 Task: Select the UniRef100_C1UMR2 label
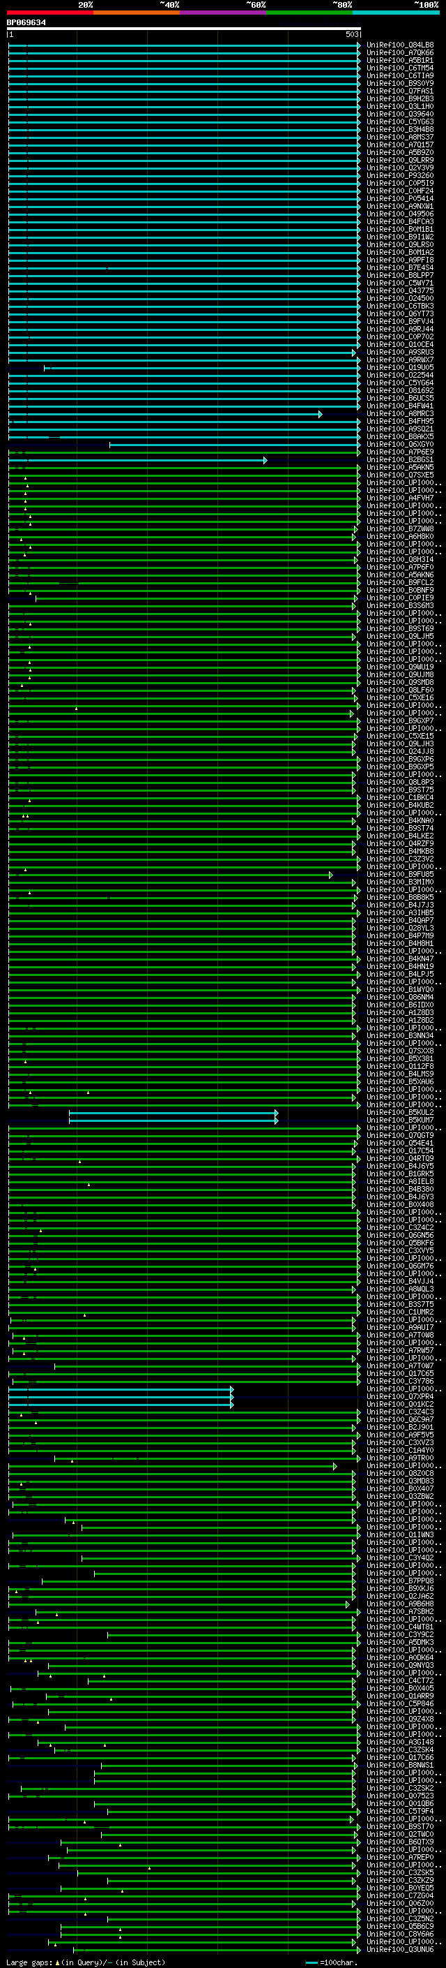coord(400,1312)
